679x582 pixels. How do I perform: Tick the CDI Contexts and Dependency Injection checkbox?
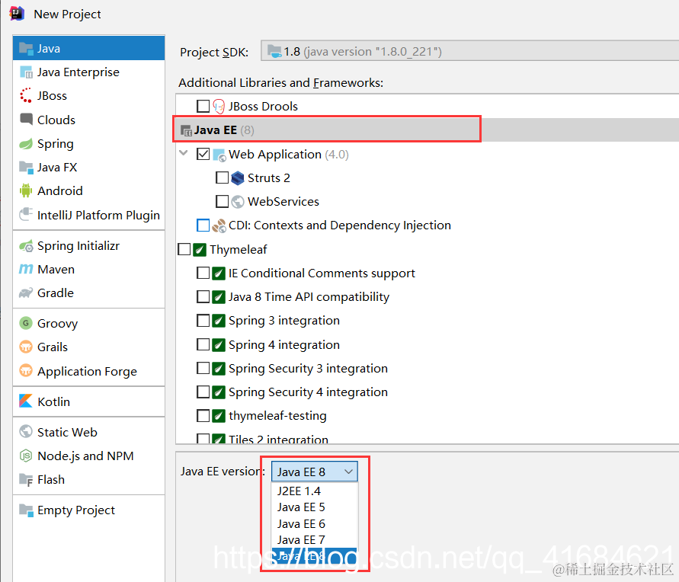203,225
